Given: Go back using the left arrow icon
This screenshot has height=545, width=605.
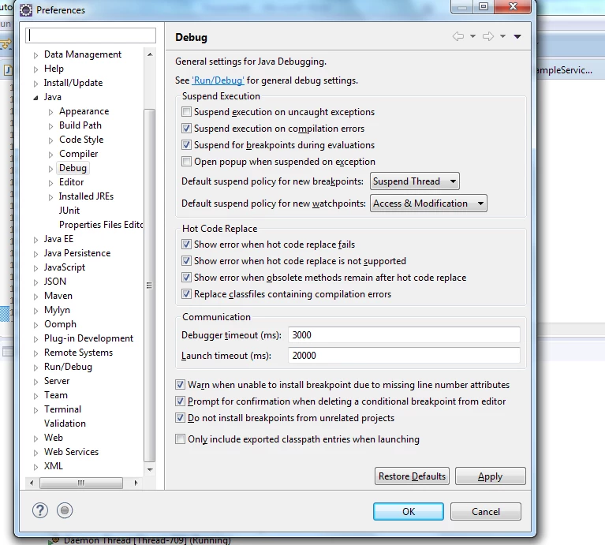Looking at the screenshot, I should [458, 36].
